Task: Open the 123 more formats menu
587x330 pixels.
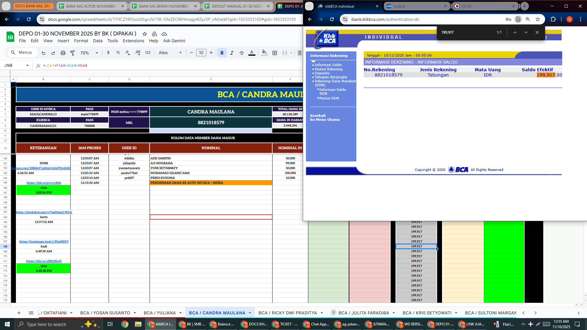Action: click(x=148, y=53)
